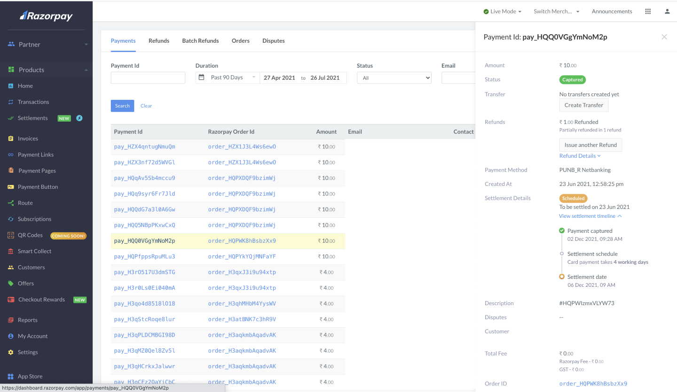Click the Search button
The image size is (677, 392).
coord(122,106)
